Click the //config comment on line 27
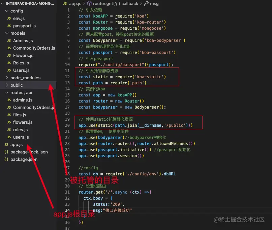The height and width of the screenshot is (230, 272). pyautogui.click(x=88, y=168)
